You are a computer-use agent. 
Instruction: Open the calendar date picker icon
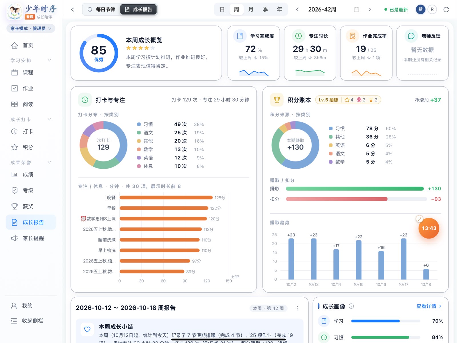(356, 9)
